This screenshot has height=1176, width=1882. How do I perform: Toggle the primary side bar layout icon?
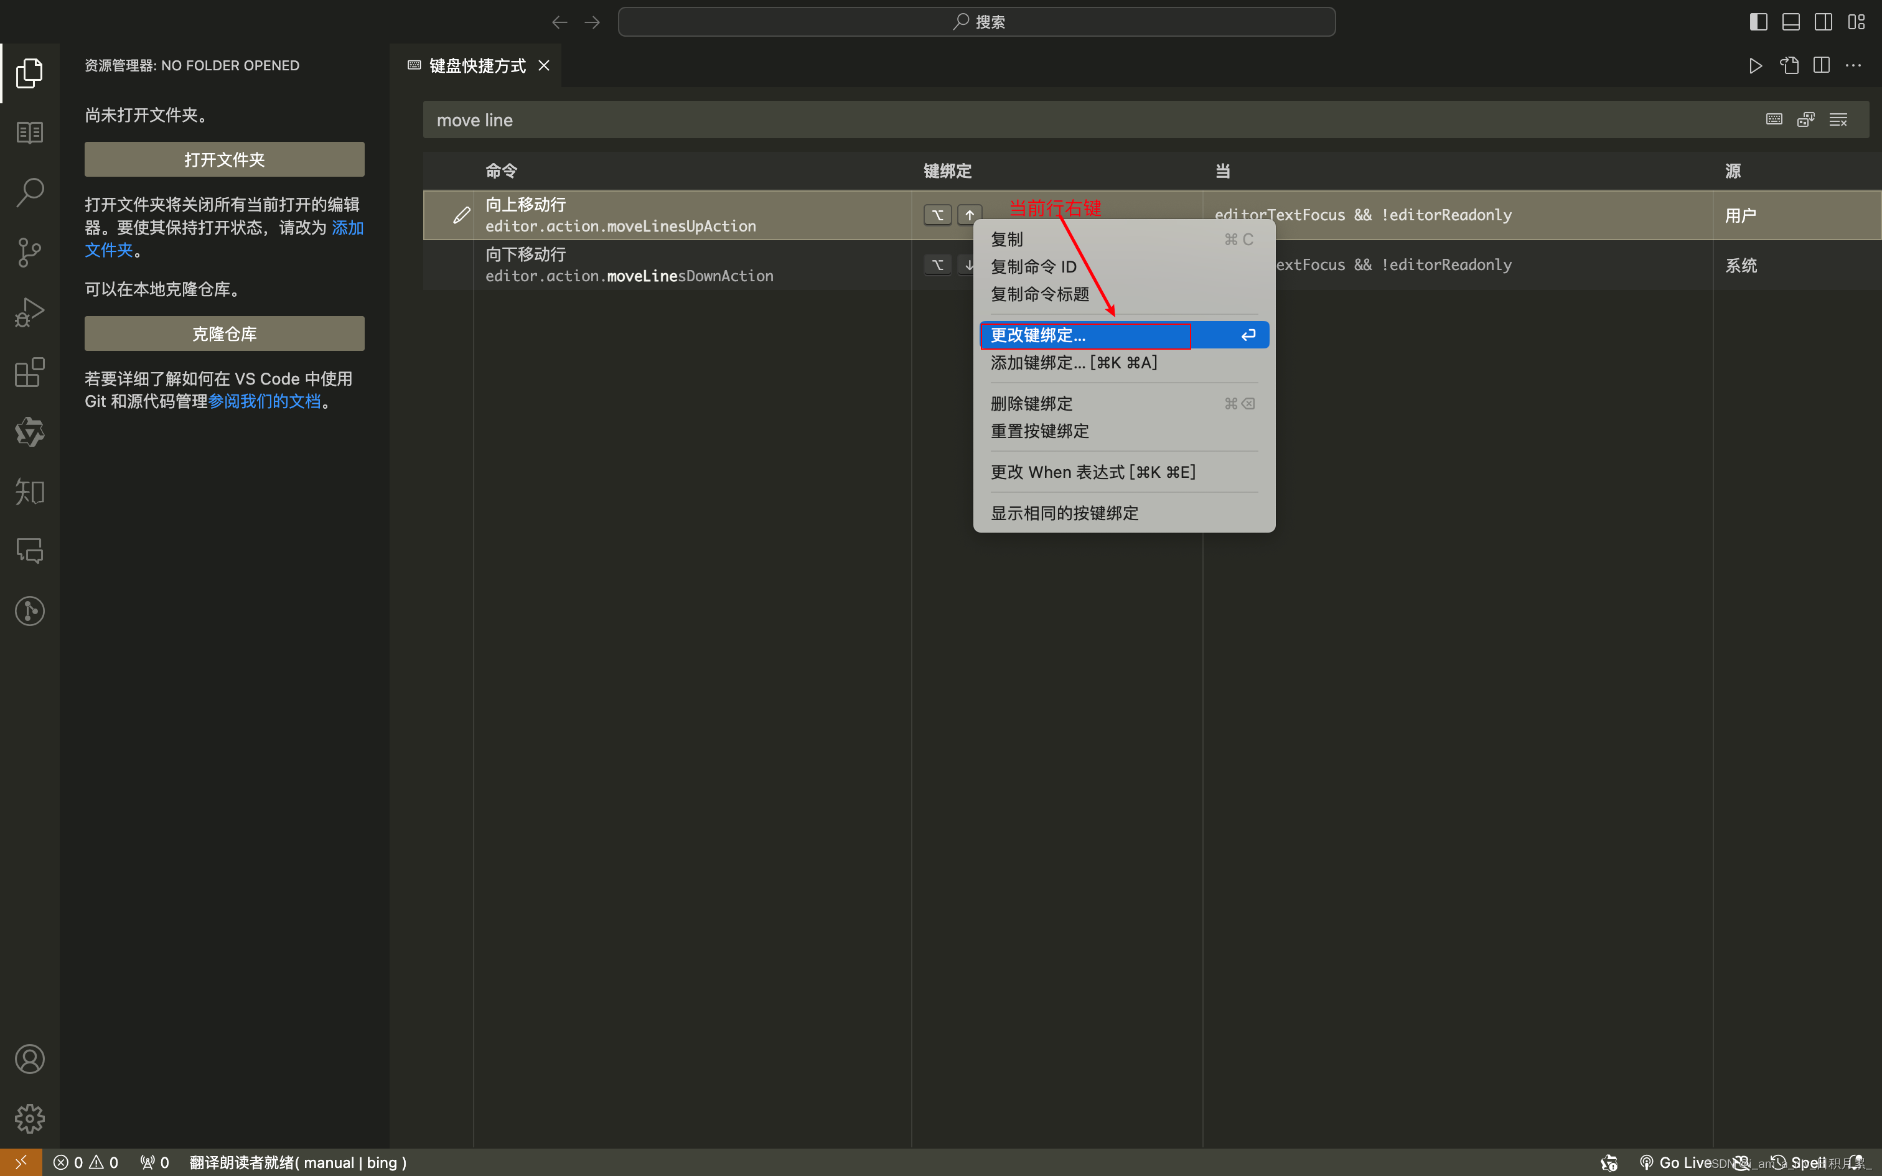1758,22
